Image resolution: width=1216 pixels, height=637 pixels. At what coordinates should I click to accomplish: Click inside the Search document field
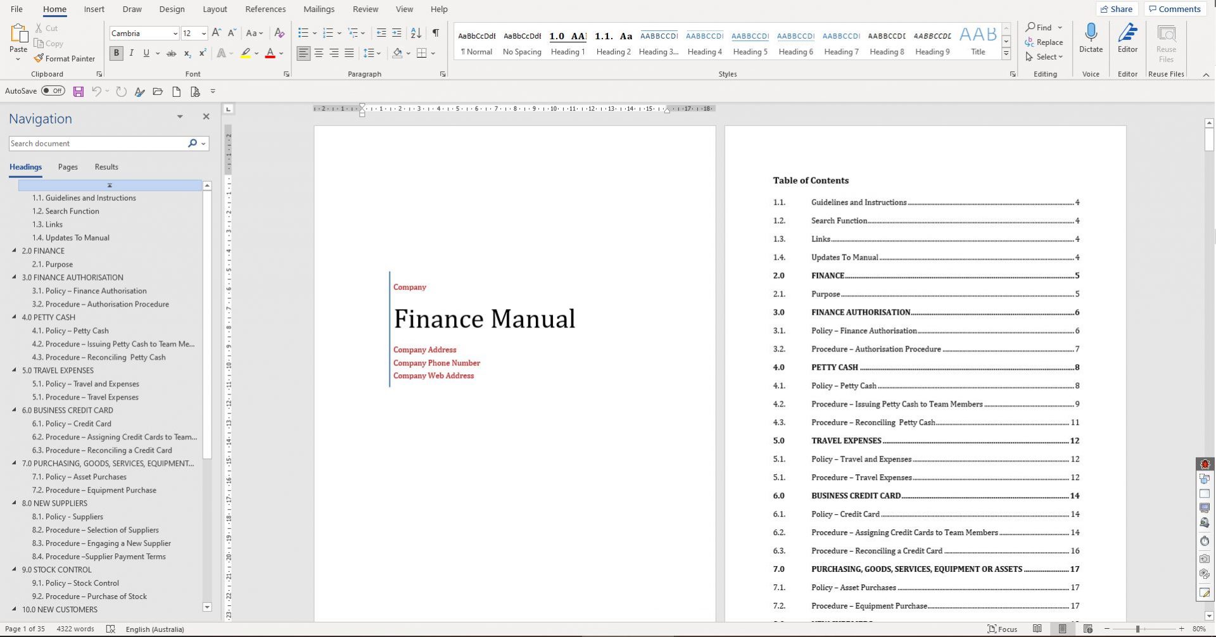click(x=95, y=143)
